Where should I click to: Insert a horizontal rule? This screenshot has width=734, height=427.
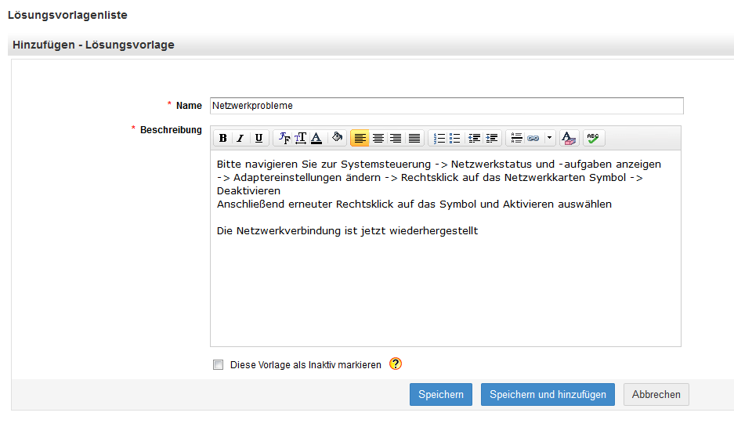click(516, 138)
